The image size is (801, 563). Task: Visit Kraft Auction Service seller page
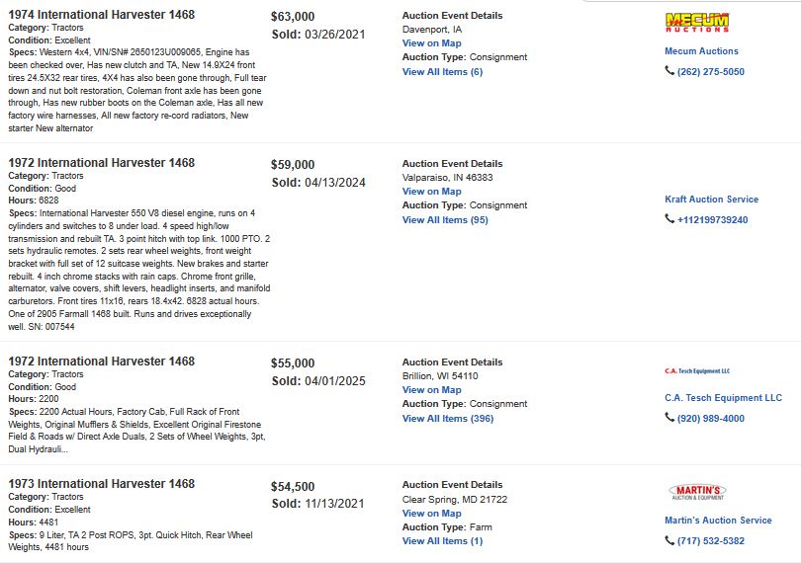[712, 200]
